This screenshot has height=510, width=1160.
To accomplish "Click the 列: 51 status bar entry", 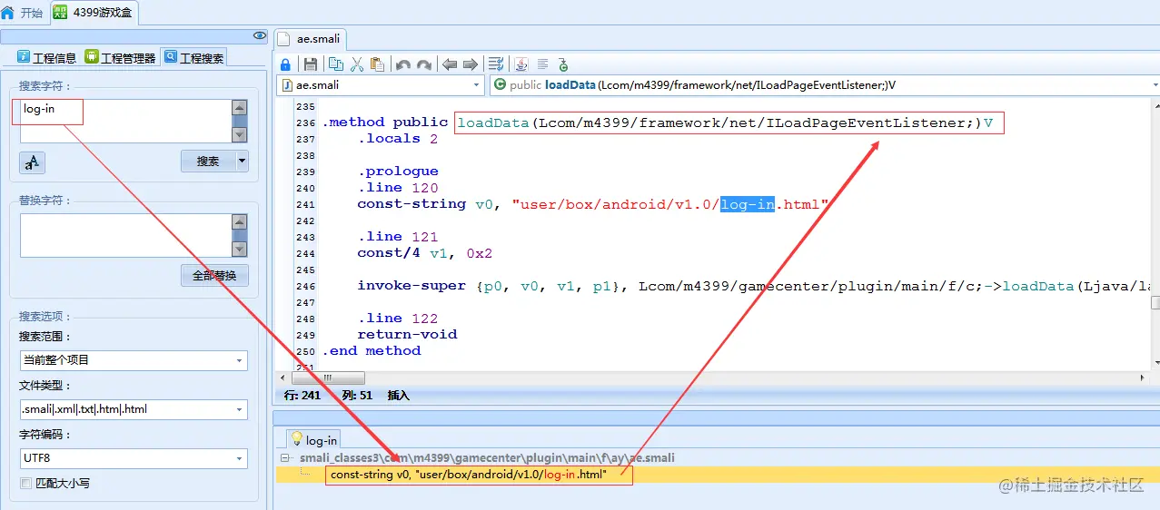I will click(357, 396).
